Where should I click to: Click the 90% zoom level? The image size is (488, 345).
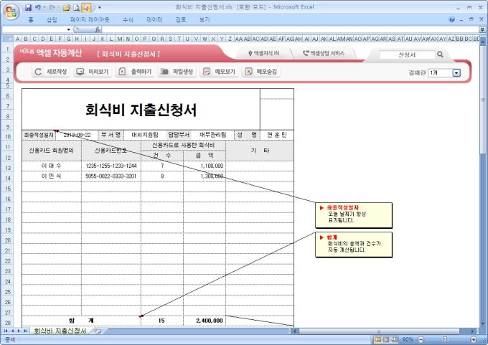pyautogui.click(x=408, y=339)
